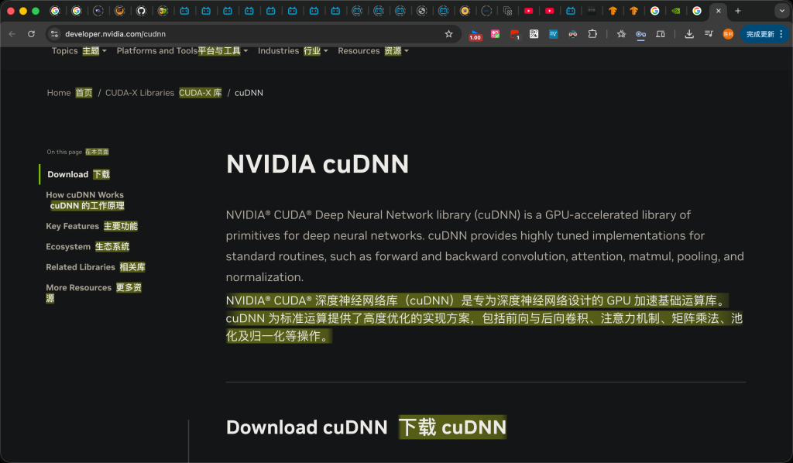Switch to the yellow circle icon tab
The image size is (793, 463).
tap(465, 11)
